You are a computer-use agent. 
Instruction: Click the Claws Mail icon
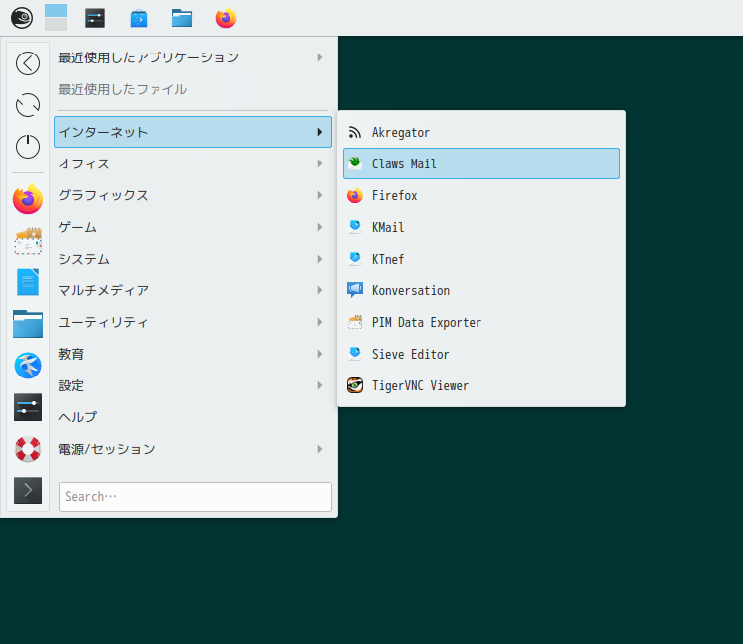pos(355,163)
